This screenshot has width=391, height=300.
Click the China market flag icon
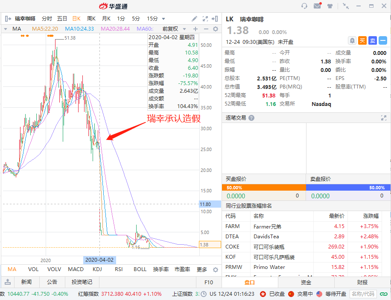click(x=291, y=294)
